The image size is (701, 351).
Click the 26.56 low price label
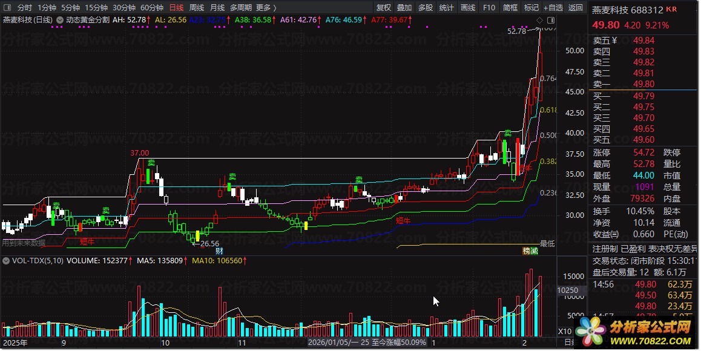click(x=209, y=244)
